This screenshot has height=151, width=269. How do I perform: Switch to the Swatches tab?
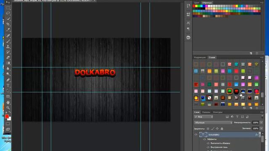point(207,3)
